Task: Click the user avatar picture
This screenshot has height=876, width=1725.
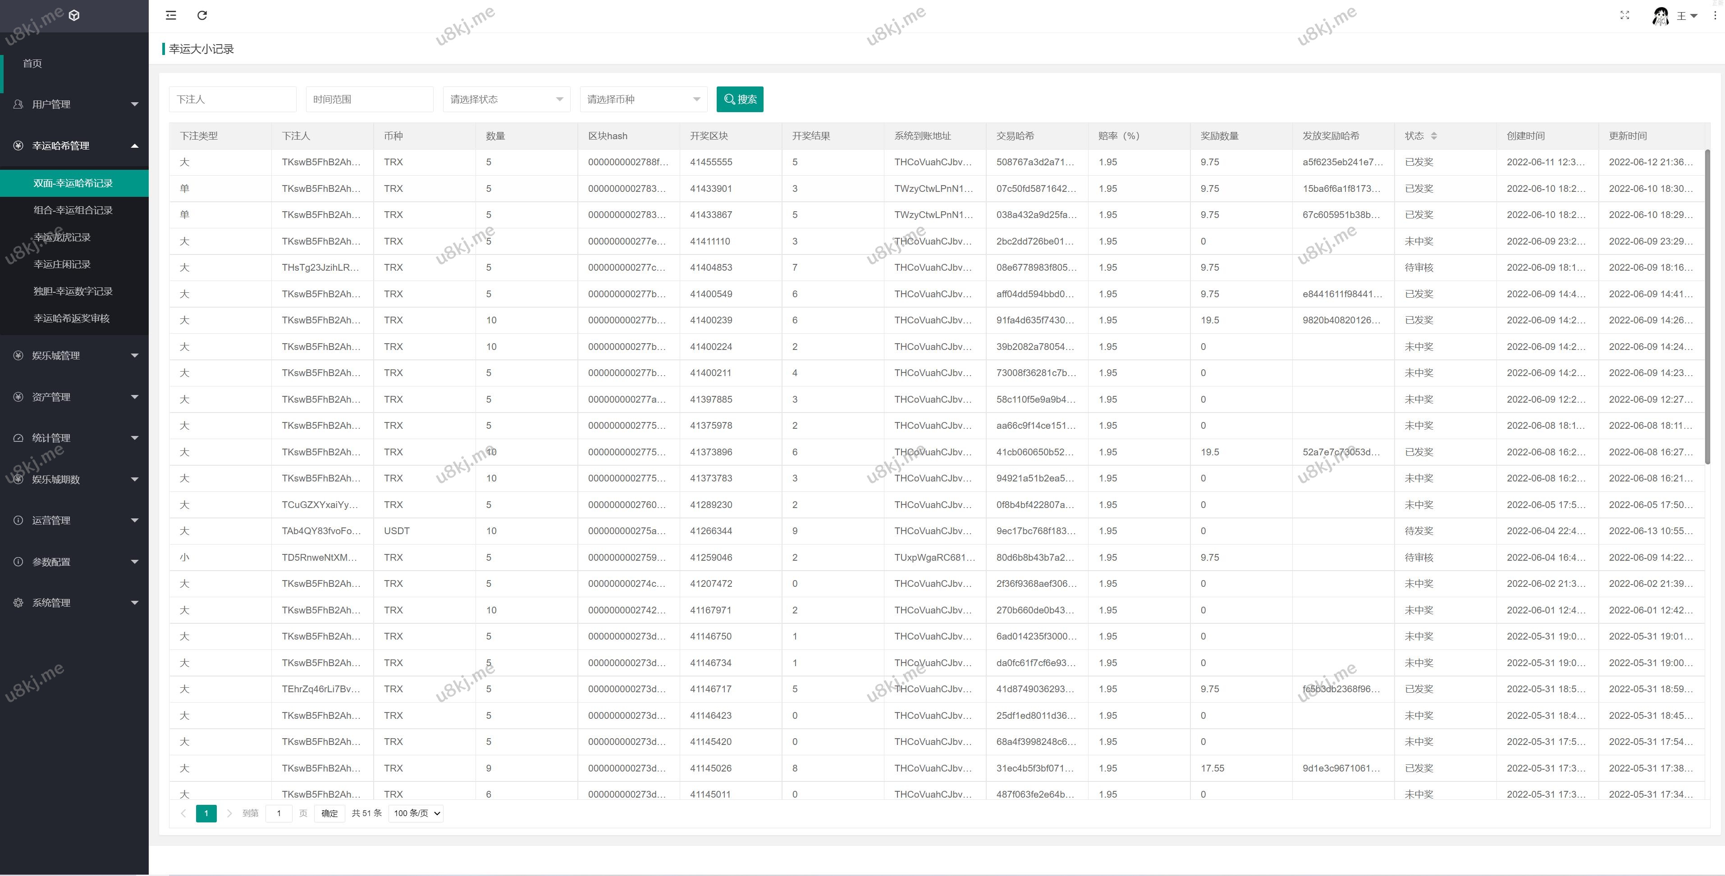Action: pyautogui.click(x=1660, y=16)
